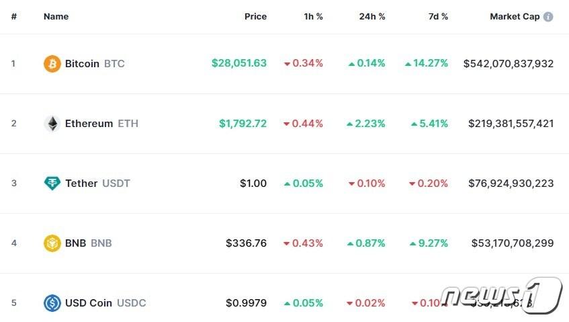Sort by the 24h % column header
569x322 pixels.
(x=372, y=17)
